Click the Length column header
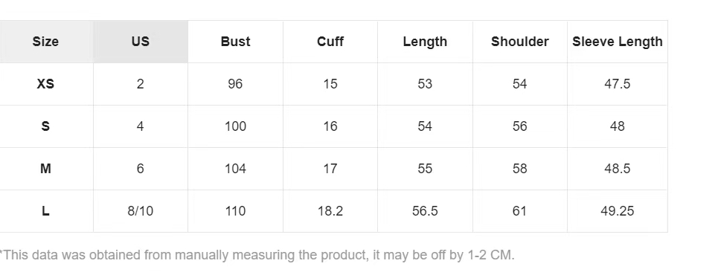718x278 pixels. (x=425, y=42)
